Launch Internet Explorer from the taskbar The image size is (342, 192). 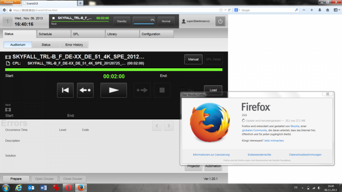19,188
